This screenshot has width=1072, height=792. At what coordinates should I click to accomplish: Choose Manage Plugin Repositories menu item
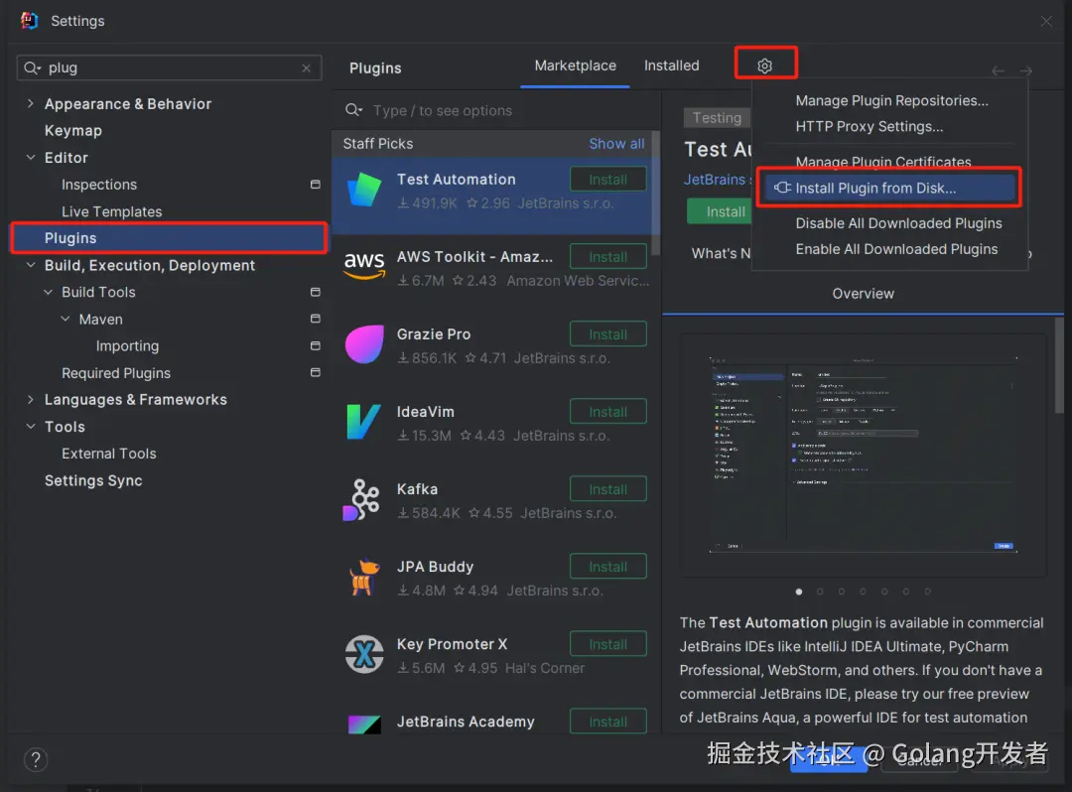click(891, 100)
